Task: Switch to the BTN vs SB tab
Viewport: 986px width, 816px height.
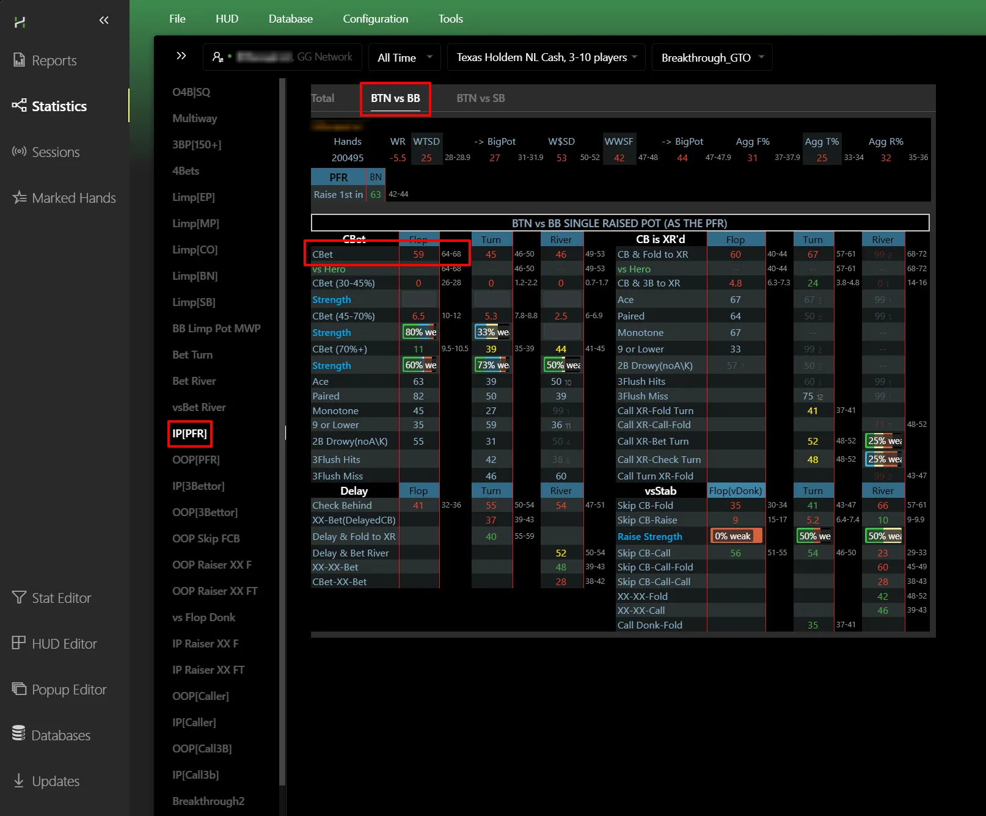Action: [x=480, y=98]
